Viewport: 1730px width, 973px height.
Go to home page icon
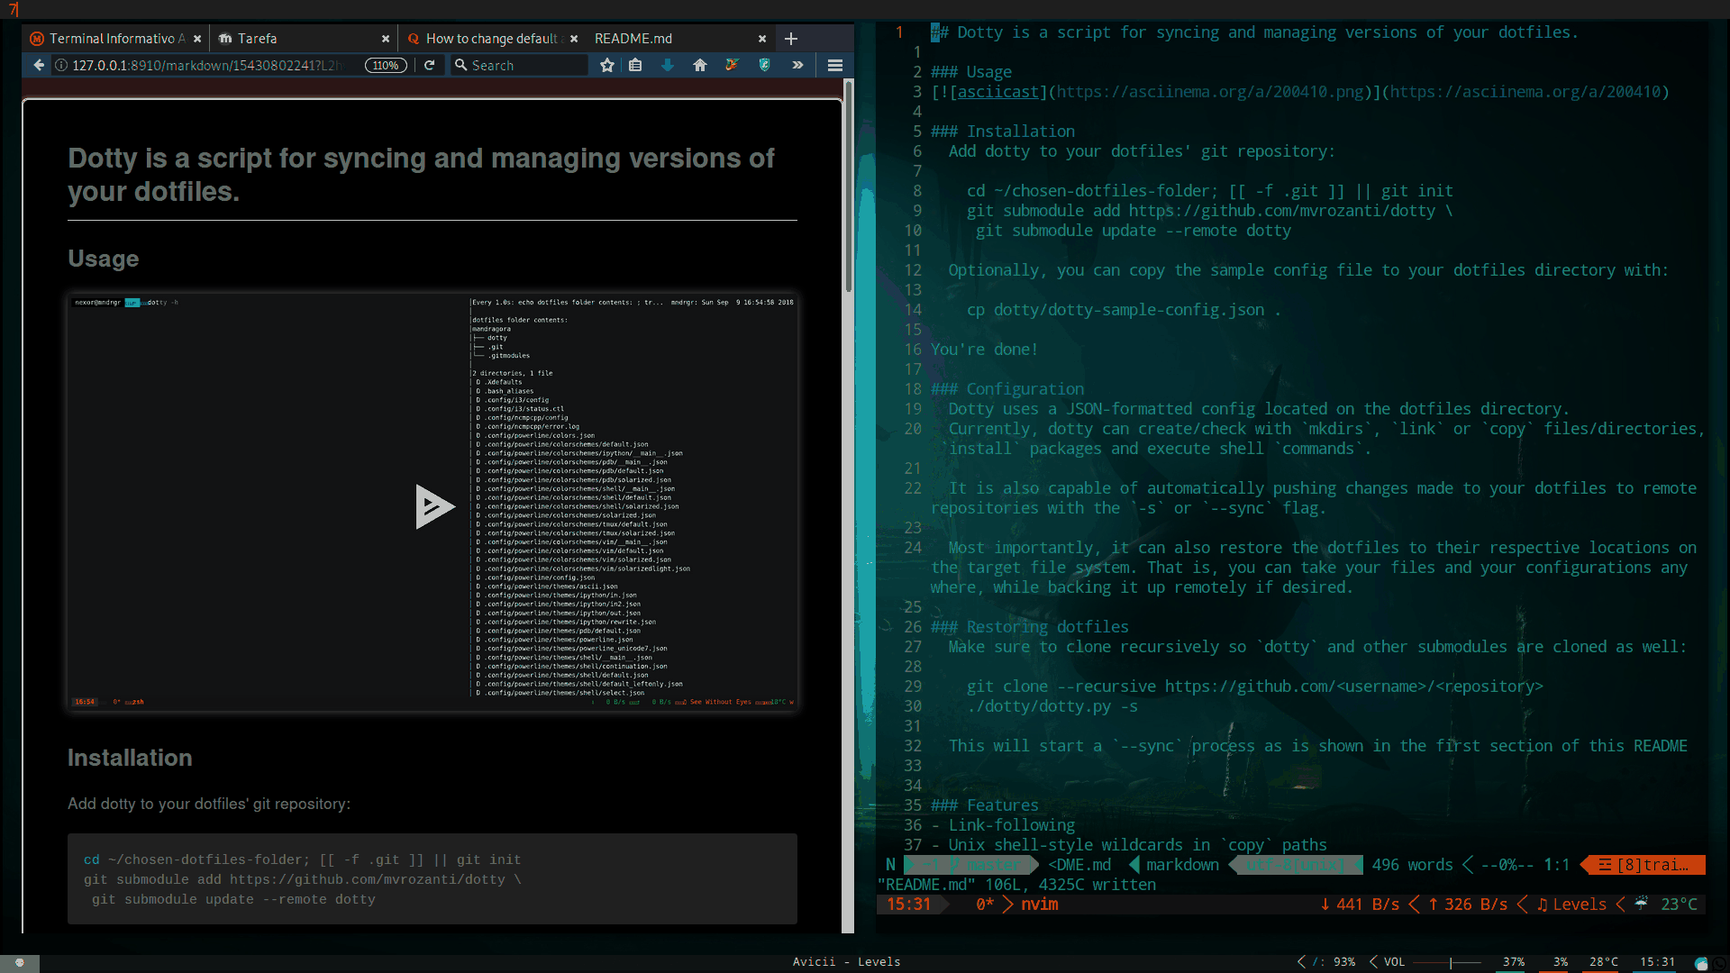(700, 65)
